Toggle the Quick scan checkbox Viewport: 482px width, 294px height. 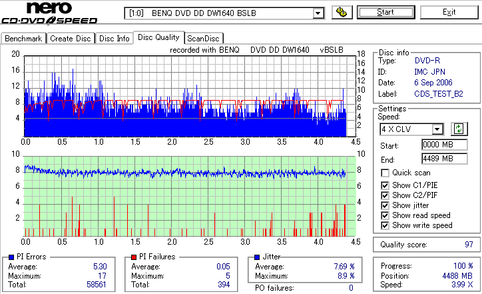385,173
